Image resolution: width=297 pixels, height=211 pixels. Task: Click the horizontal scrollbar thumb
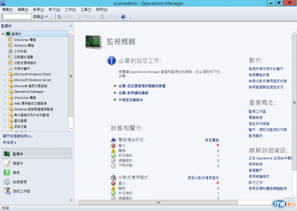click(x=158, y=202)
